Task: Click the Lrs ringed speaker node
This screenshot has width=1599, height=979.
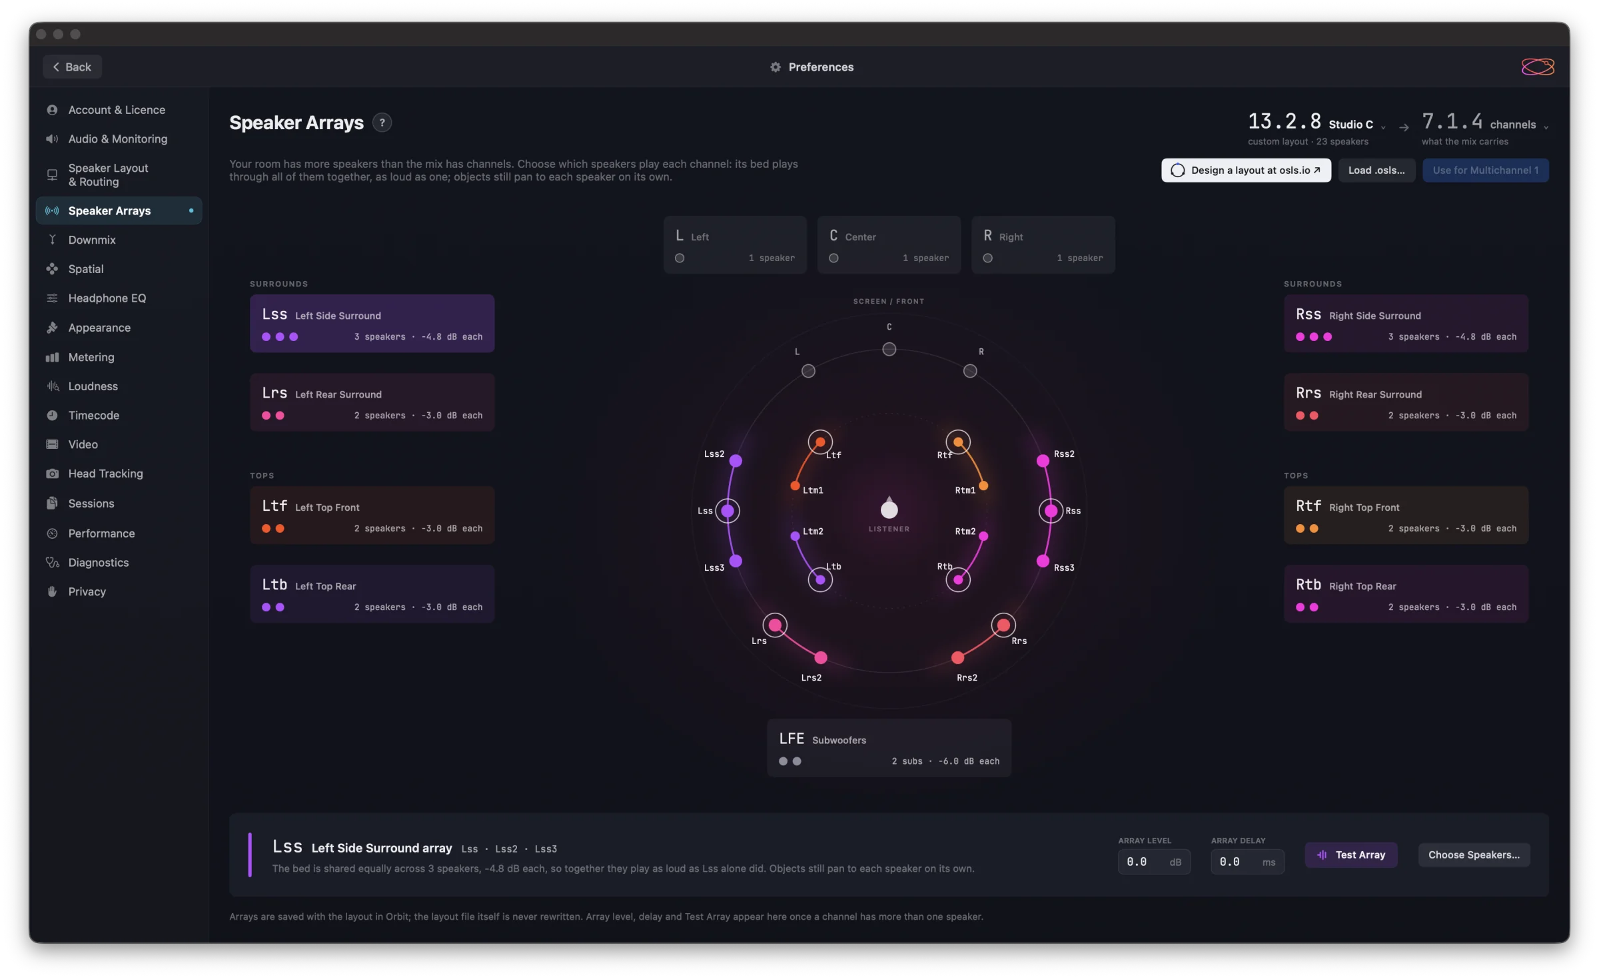Action: pos(775,625)
